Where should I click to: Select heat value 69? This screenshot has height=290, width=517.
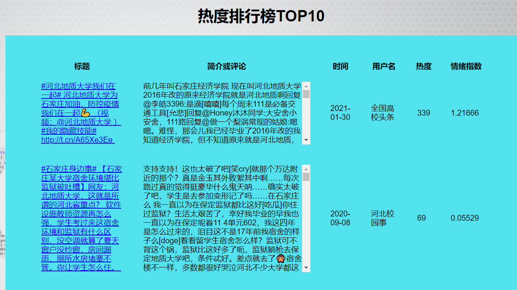pos(421,218)
